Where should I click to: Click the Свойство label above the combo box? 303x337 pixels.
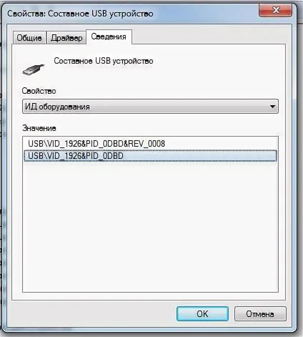pos(39,91)
